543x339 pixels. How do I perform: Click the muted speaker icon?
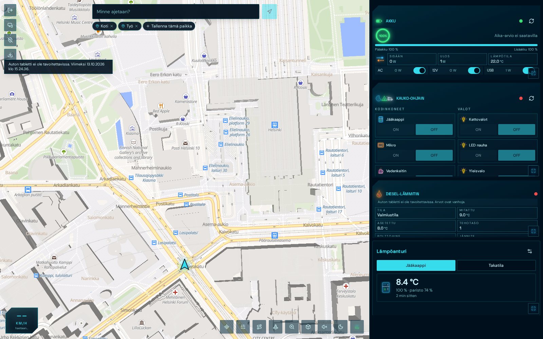[324, 327]
